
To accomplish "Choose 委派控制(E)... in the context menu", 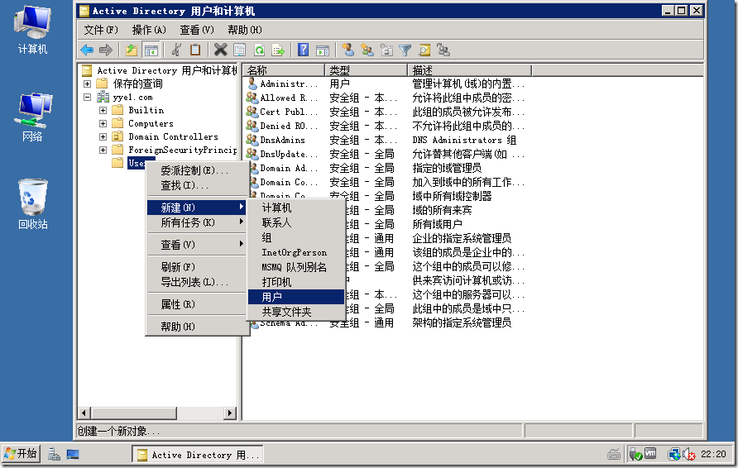I will [x=197, y=170].
